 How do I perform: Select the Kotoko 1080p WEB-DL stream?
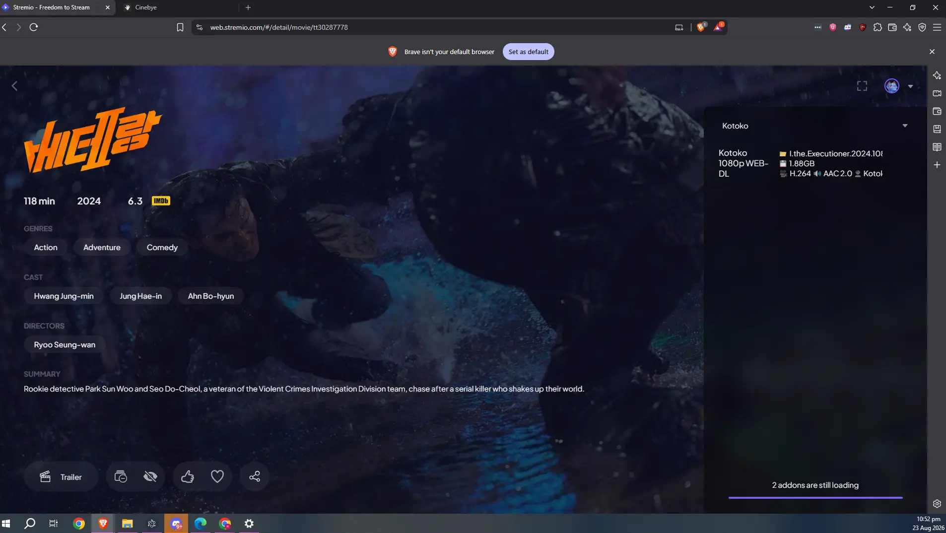point(815,163)
